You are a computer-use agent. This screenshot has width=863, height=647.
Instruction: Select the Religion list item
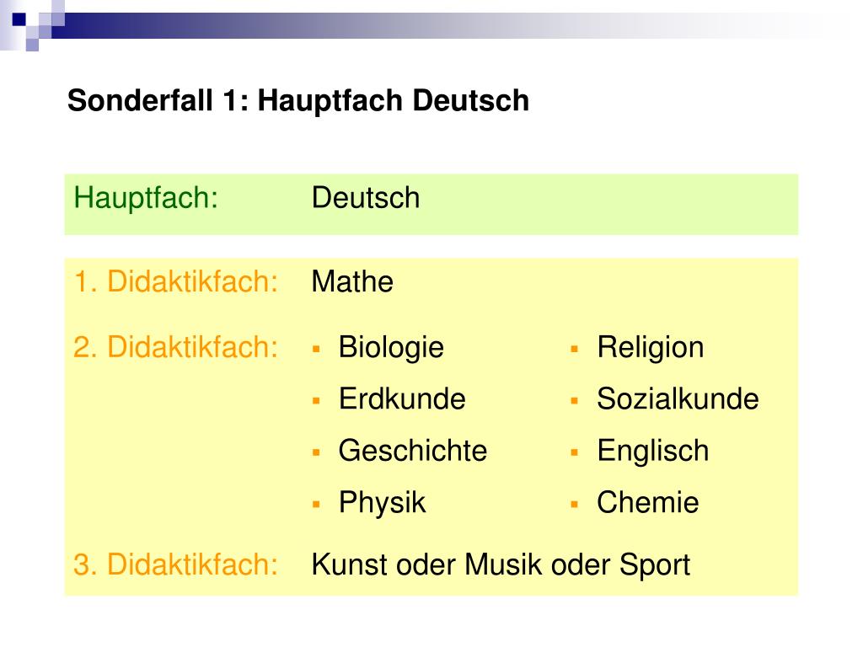coord(651,348)
